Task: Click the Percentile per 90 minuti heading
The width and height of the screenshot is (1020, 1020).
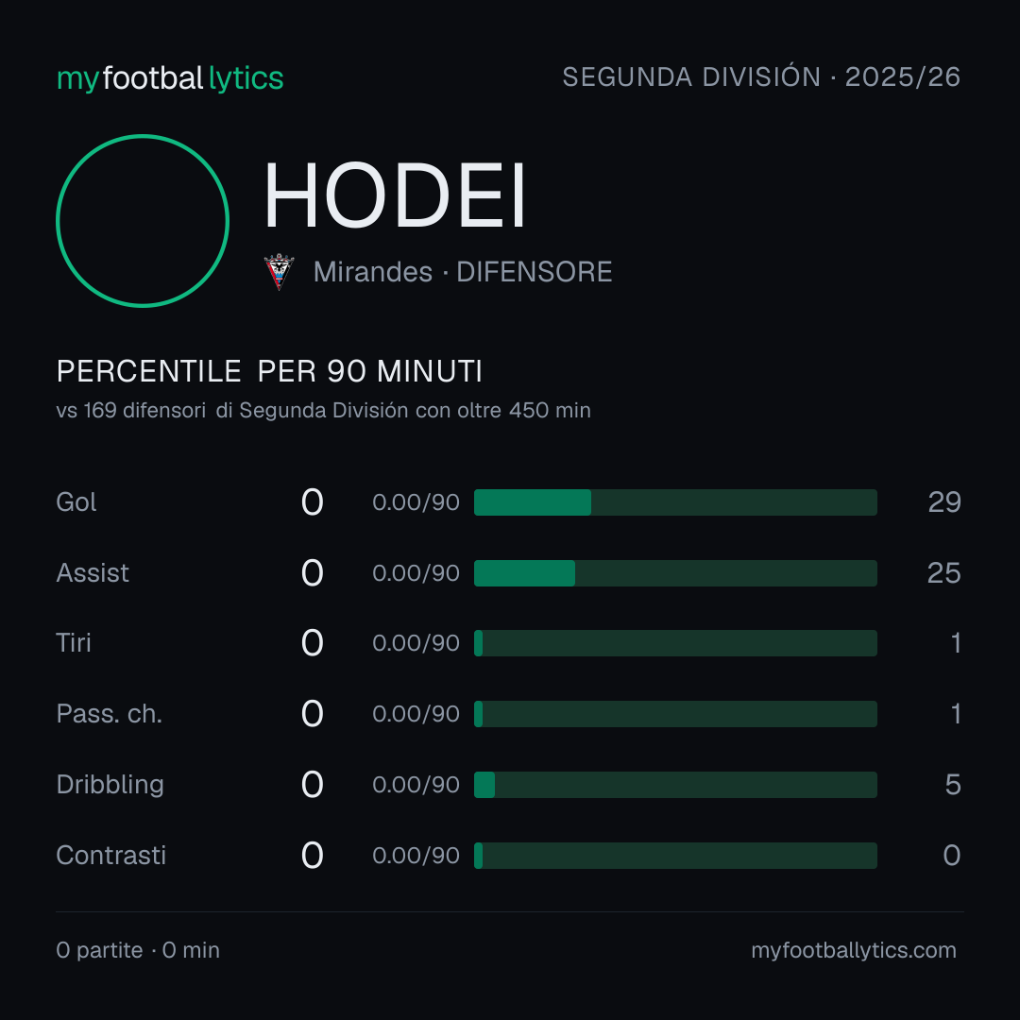Action: (269, 371)
